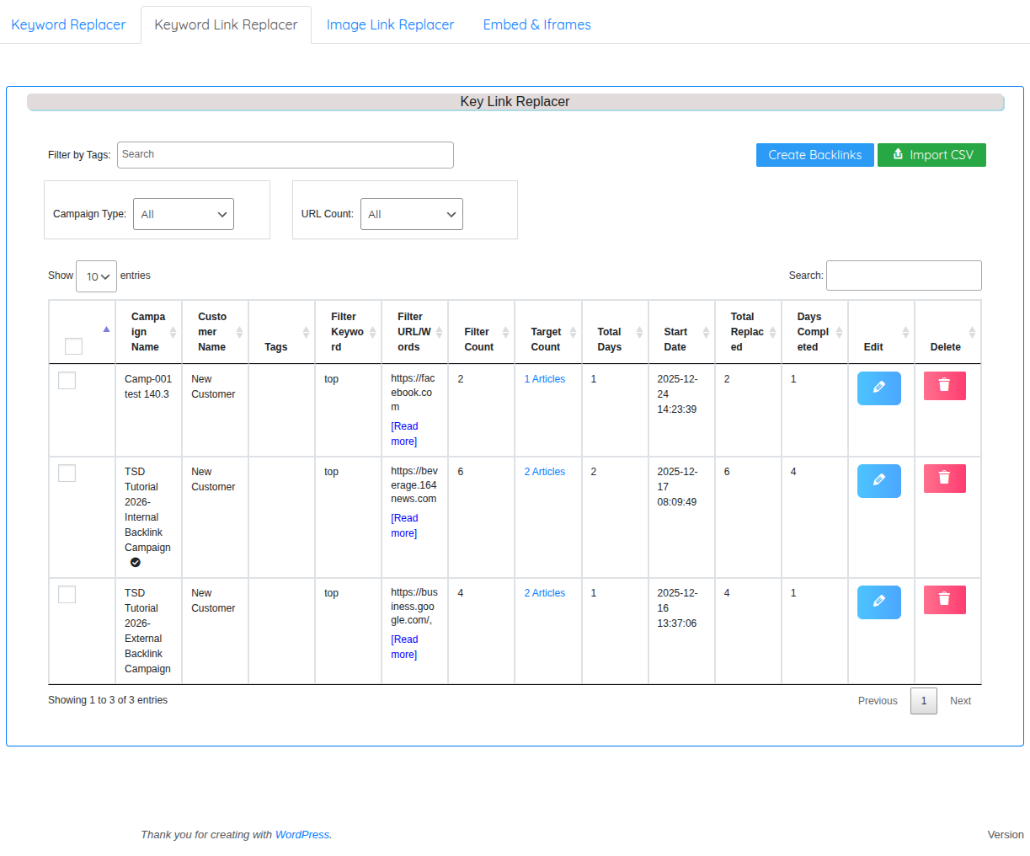Select the External Backlink Campaign row checkbox
Image resolution: width=1030 pixels, height=856 pixels.
coord(67,595)
